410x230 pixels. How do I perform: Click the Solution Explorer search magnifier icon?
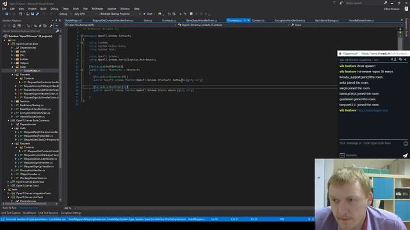pos(58,31)
